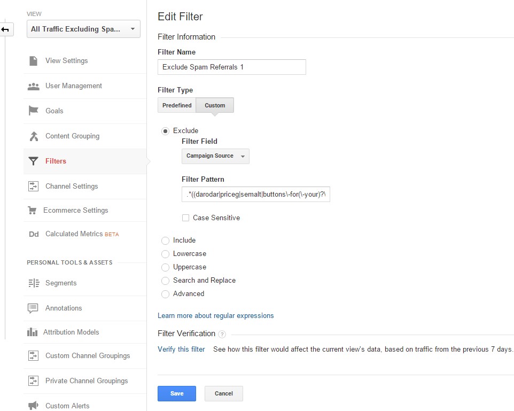Open Learn more about regular expressions
This screenshot has width=514, height=411.
[x=216, y=315]
